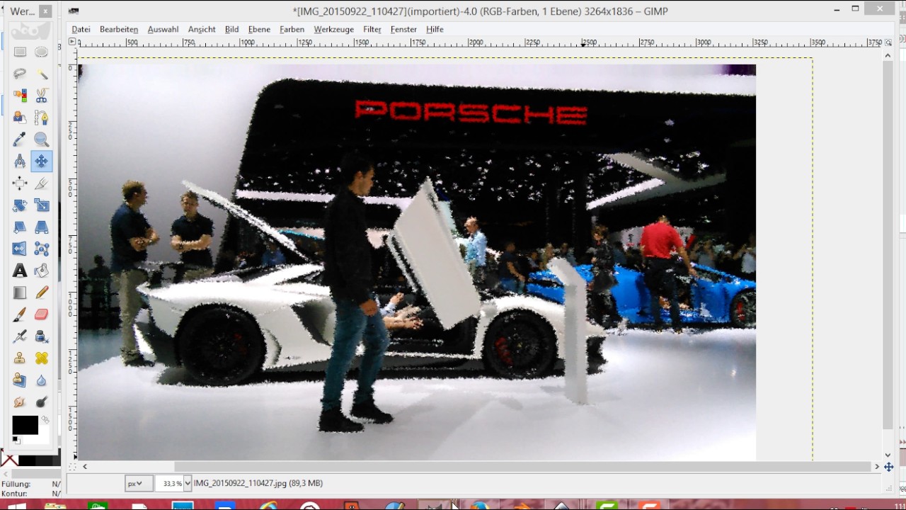Select the Ellipse Select tool
The image size is (906, 510).
pos(42,52)
